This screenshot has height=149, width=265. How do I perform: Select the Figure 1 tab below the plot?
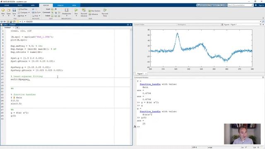point(140,74)
